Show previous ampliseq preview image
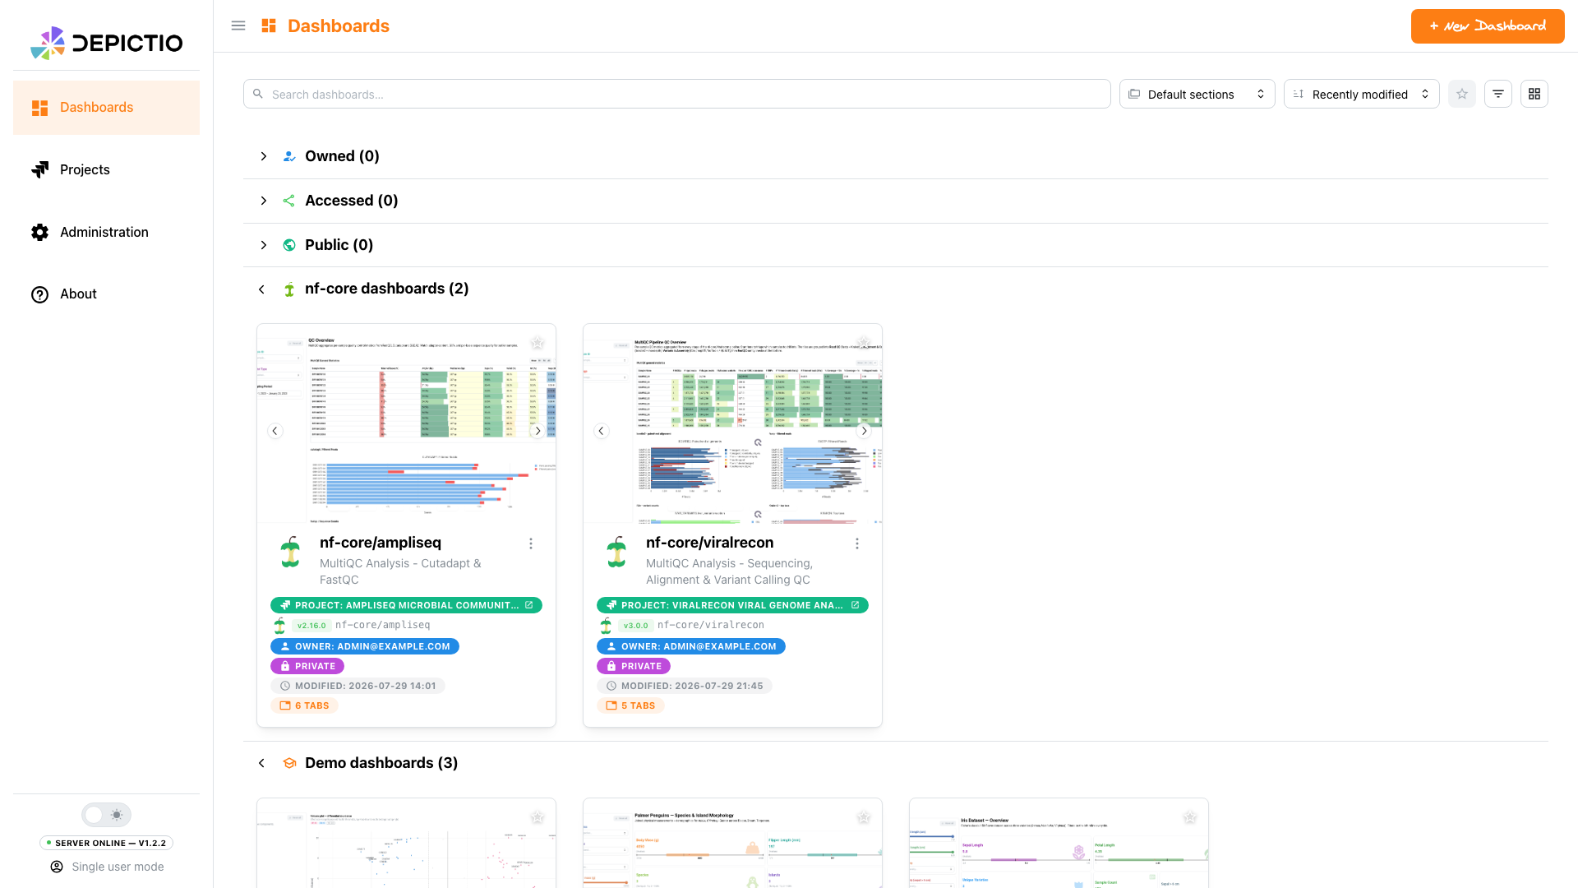This screenshot has height=888, width=1578. [x=275, y=431]
